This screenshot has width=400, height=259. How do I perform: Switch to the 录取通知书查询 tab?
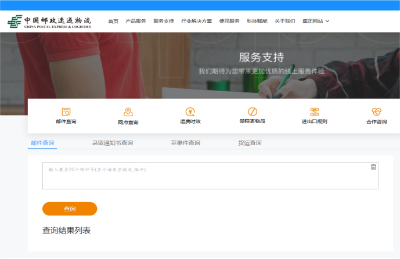pyautogui.click(x=113, y=143)
